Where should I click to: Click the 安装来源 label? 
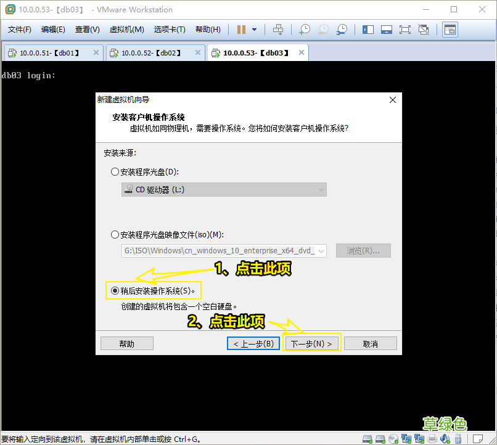(120, 153)
